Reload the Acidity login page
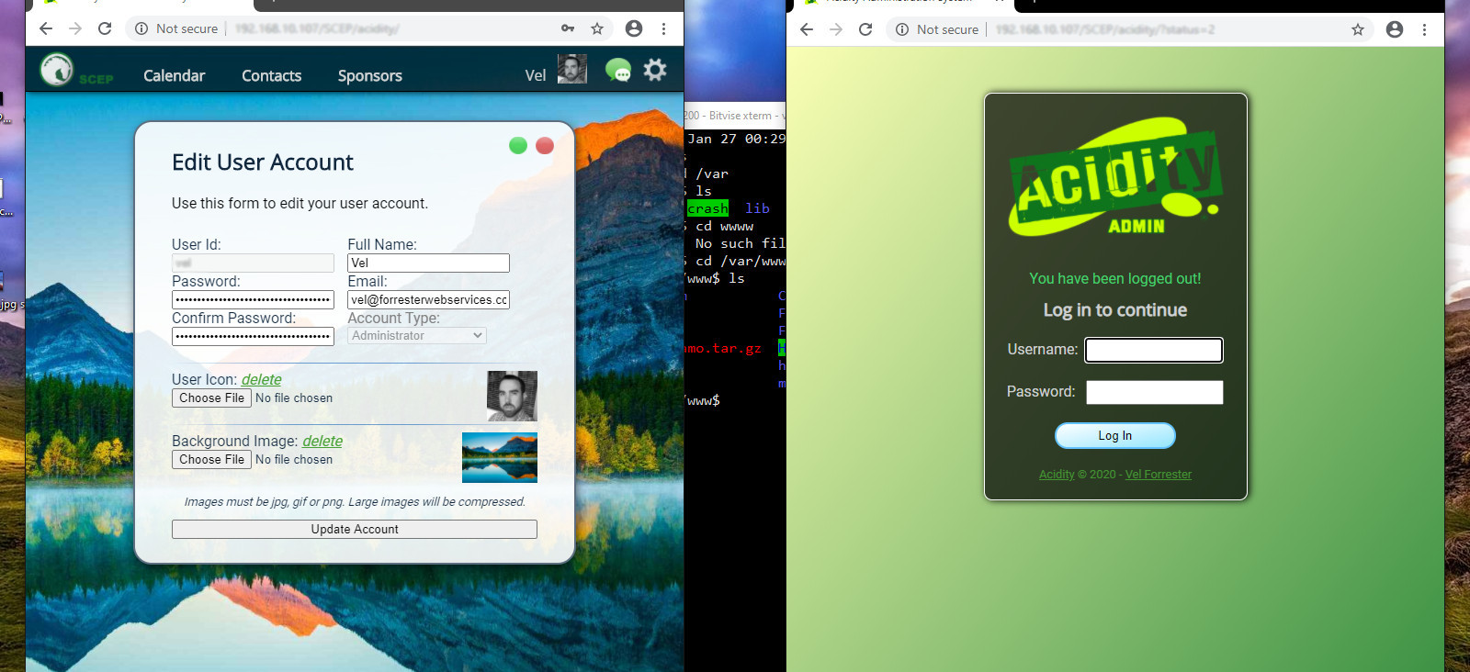This screenshot has width=1470, height=672. (865, 29)
